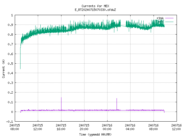Screen dimensions: 182x137
Task: Click the x-axis tick label '240716 04:00'
Action: pos(130,127)
